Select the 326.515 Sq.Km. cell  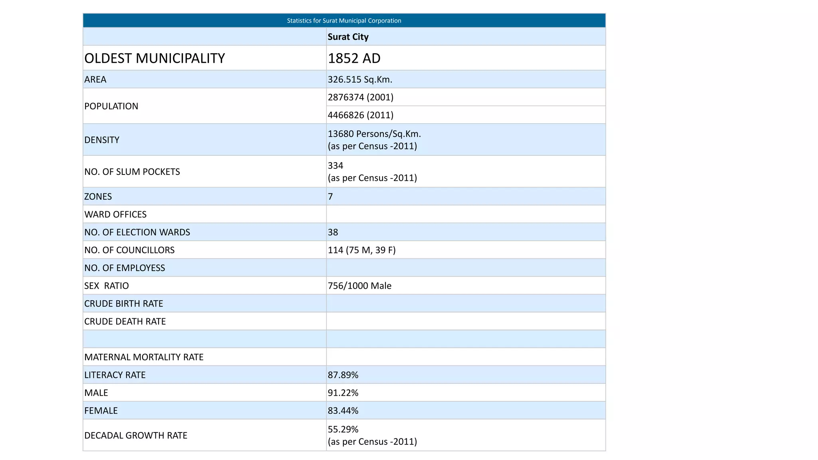[360, 79]
